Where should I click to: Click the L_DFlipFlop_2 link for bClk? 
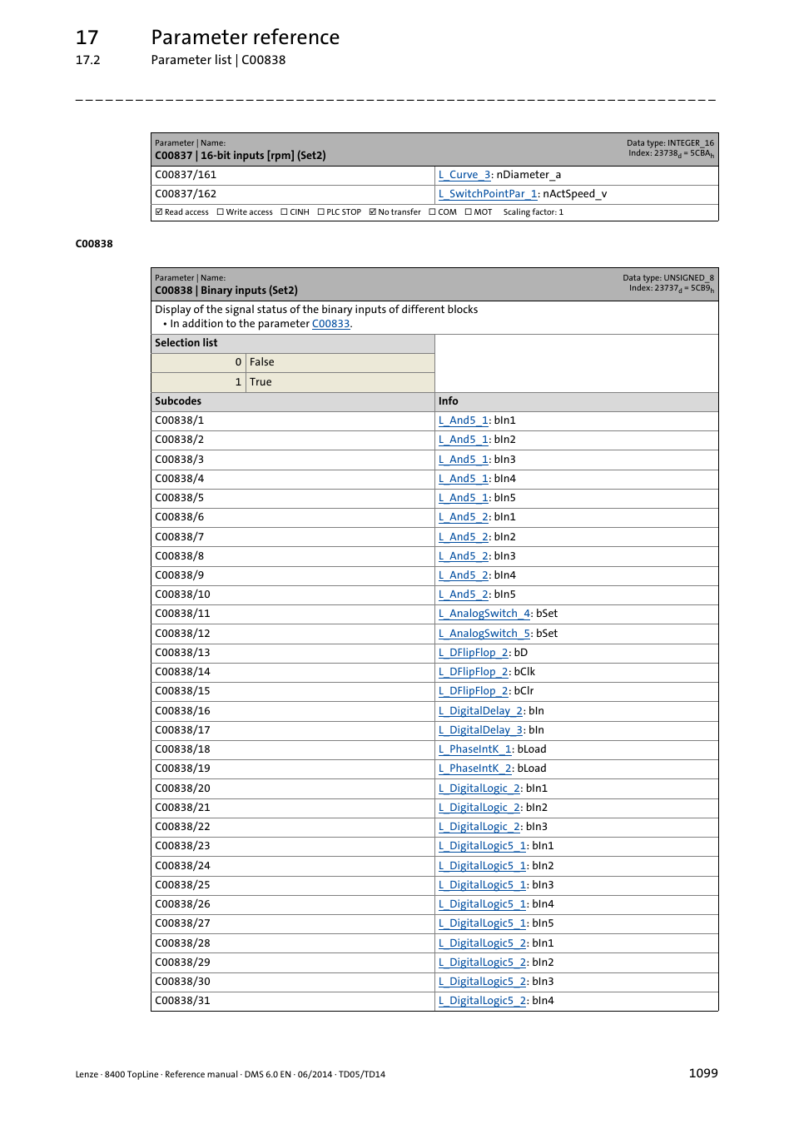tap(473, 671)
